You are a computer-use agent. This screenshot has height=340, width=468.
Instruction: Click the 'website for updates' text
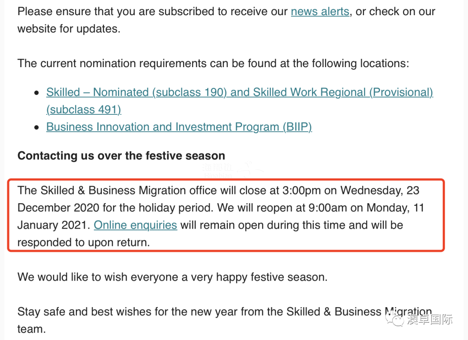(68, 29)
